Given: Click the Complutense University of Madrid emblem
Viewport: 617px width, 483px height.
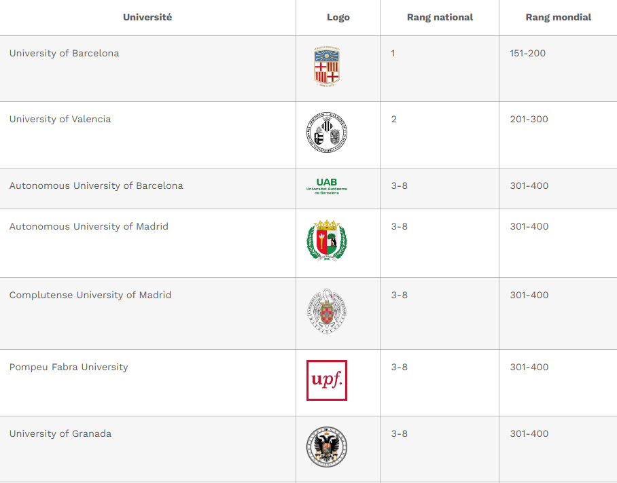Looking at the screenshot, I should pos(327,311).
